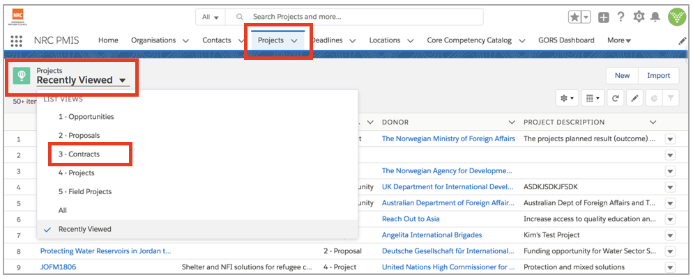Open the Help question mark icon
The width and height of the screenshot is (693, 279).
pos(621,17)
